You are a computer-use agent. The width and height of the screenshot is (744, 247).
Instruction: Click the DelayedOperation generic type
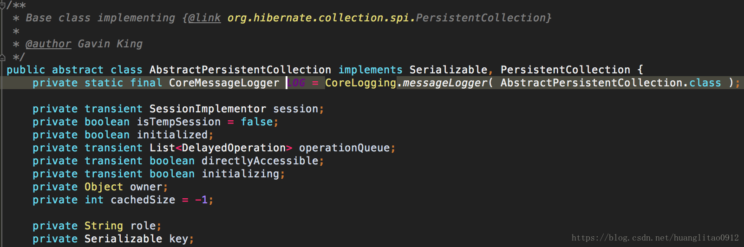click(234, 148)
